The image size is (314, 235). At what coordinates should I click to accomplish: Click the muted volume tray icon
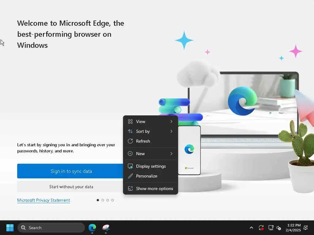click(279, 228)
